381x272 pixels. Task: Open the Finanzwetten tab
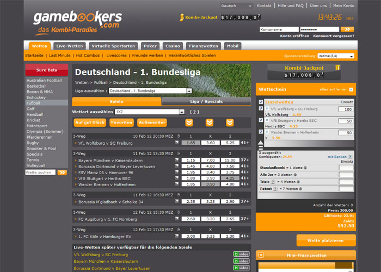pos(204,46)
